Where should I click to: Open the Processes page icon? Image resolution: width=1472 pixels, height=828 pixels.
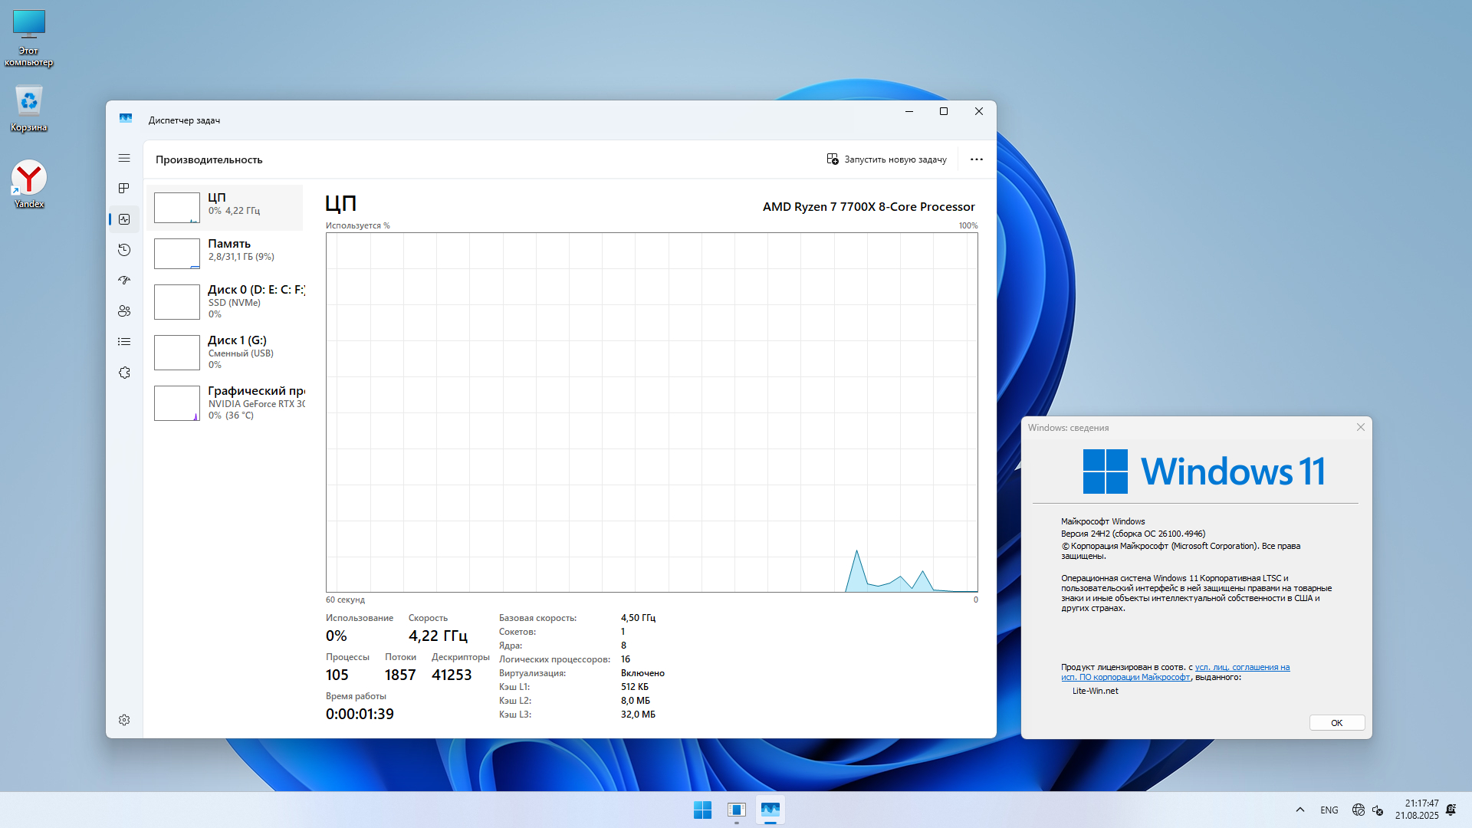(x=124, y=189)
